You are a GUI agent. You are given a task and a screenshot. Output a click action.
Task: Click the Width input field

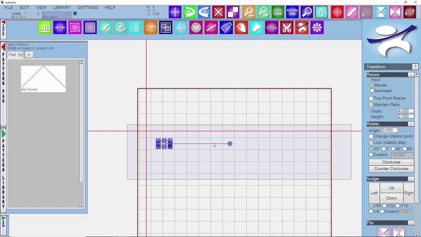pos(406,111)
